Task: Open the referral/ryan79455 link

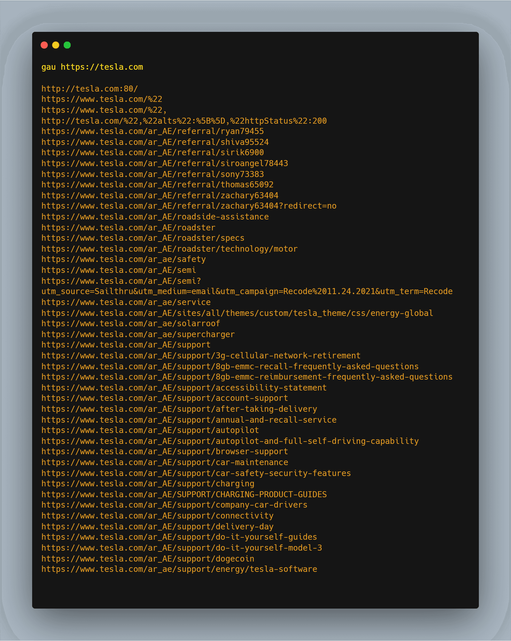Action: [152, 131]
